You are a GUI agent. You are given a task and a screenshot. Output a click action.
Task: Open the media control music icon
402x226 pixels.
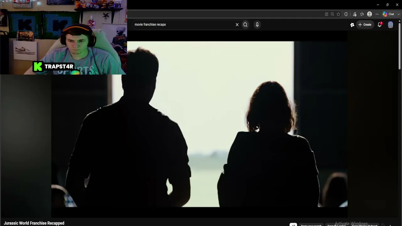(355, 14)
